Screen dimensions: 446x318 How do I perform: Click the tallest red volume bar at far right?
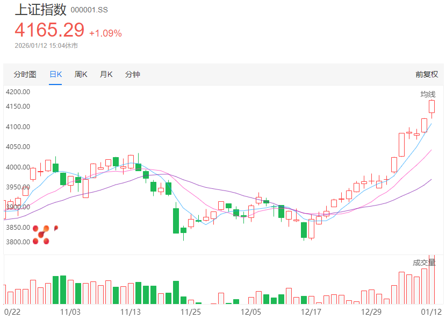pyautogui.click(x=431, y=280)
